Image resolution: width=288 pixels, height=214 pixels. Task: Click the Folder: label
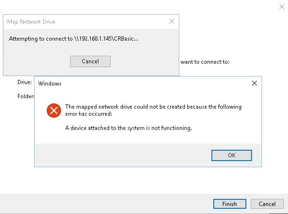coord(26,96)
